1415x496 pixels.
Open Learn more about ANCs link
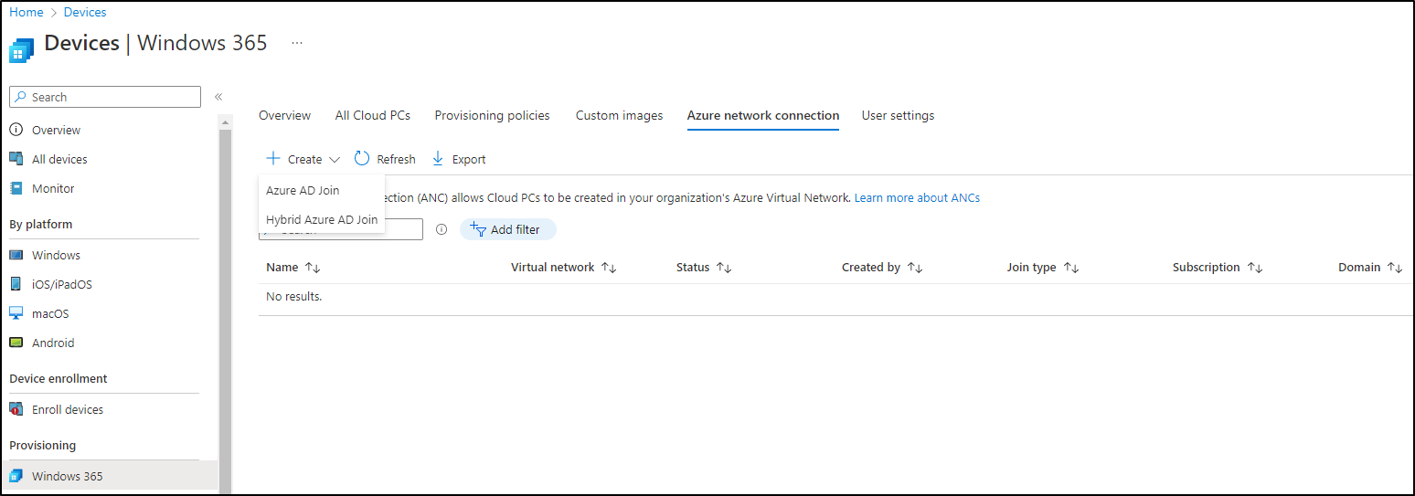[x=917, y=197]
